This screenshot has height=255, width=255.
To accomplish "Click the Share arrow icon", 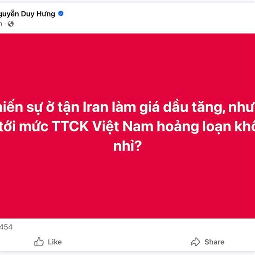I will (x=195, y=242).
